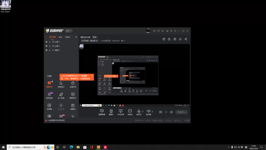266x150 pixels.
Task: Toggle lock on 截屏 1 source
Action: click(50, 50)
